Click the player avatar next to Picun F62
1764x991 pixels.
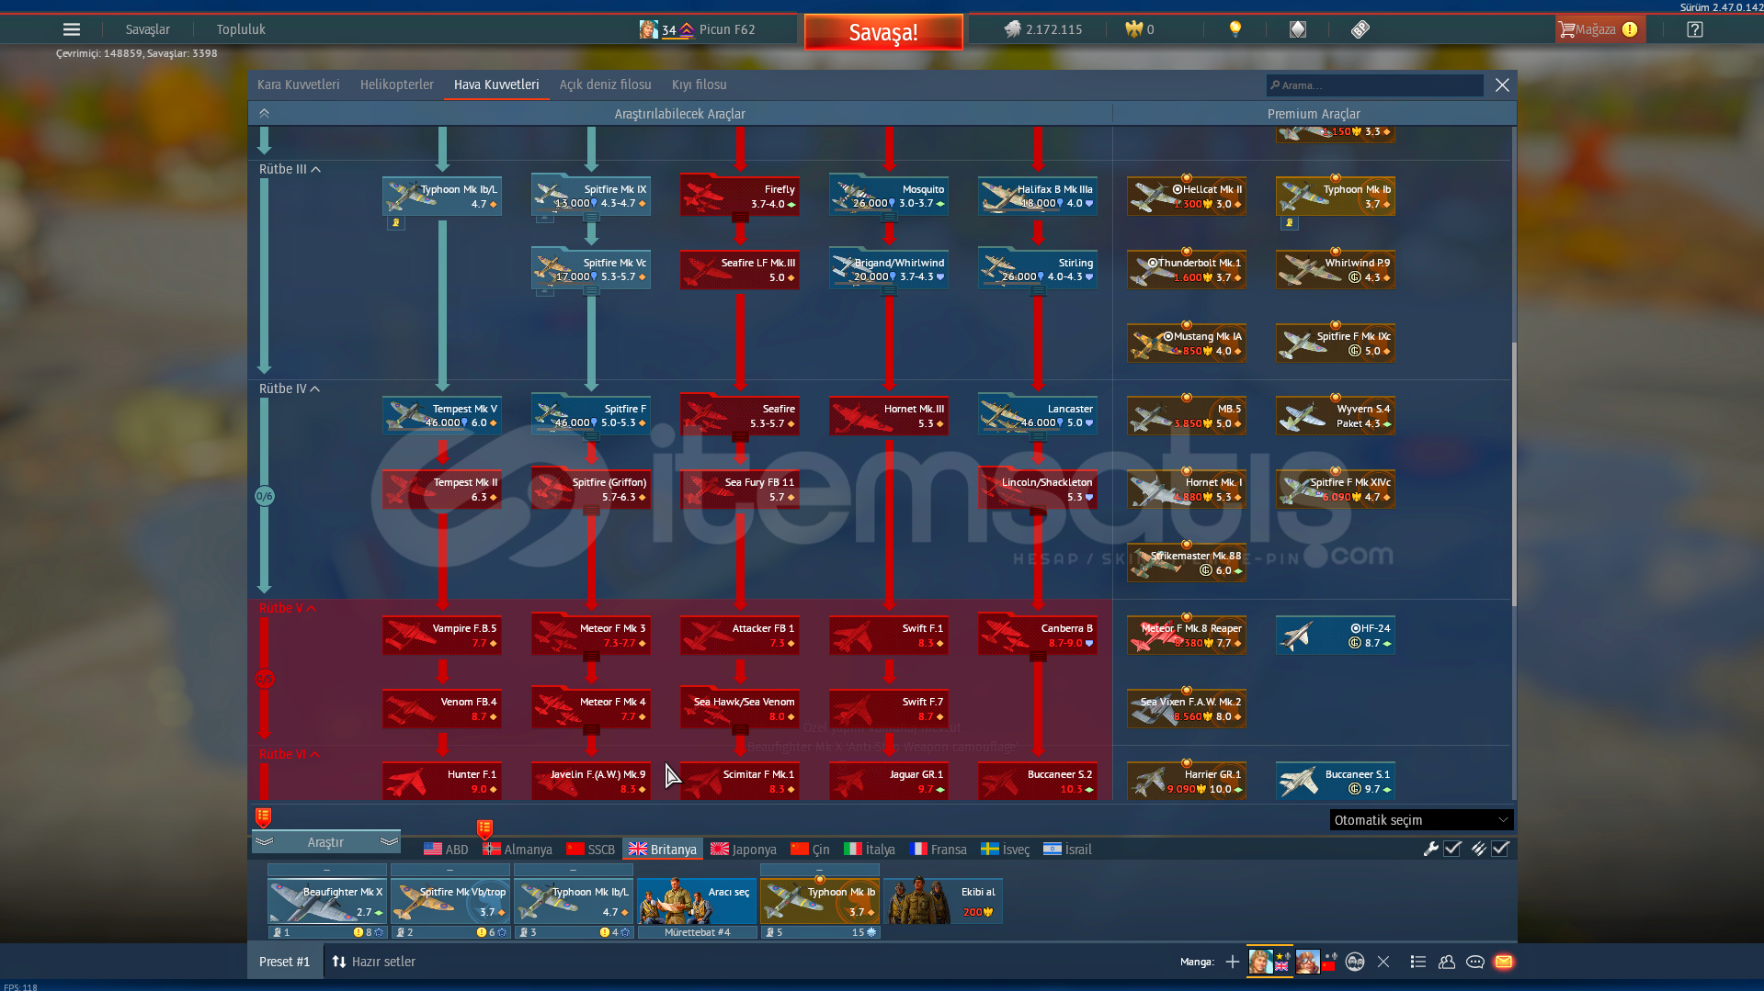tap(649, 29)
